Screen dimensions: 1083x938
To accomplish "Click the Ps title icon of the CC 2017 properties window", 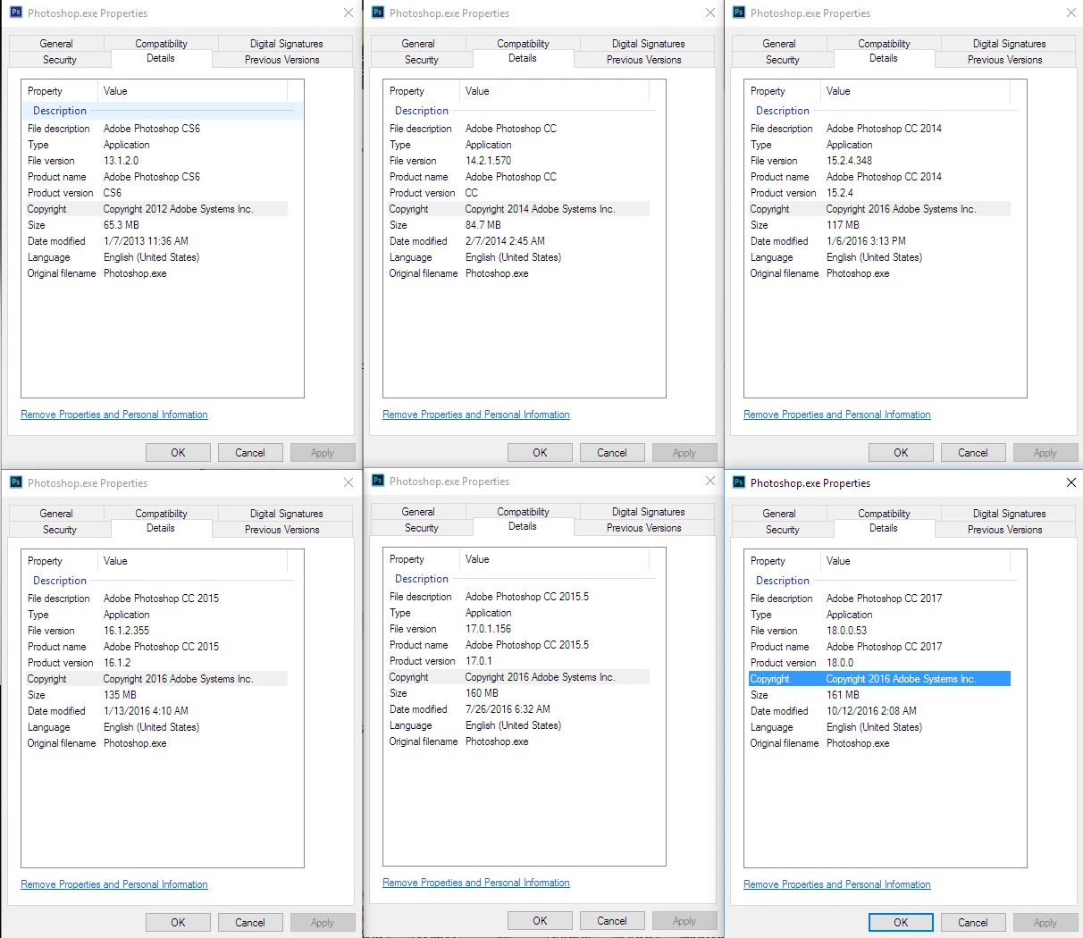I will pos(739,482).
